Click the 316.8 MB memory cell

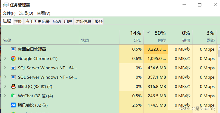click(x=156, y=86)
